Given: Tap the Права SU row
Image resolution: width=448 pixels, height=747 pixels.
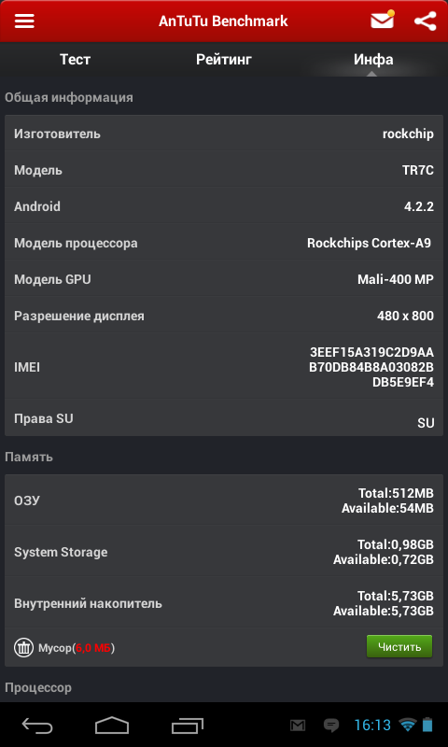Looking at the screenshot, I should (x=224, y=417).
